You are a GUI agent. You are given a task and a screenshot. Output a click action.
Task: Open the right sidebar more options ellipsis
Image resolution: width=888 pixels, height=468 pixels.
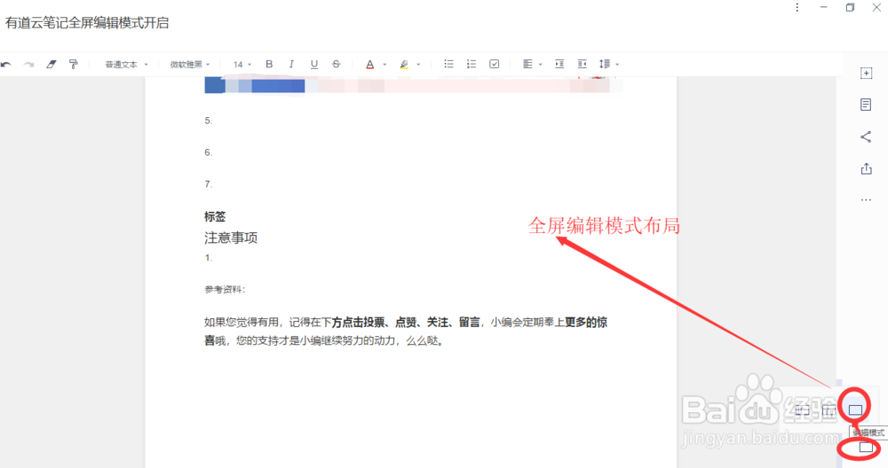point(866,199)
